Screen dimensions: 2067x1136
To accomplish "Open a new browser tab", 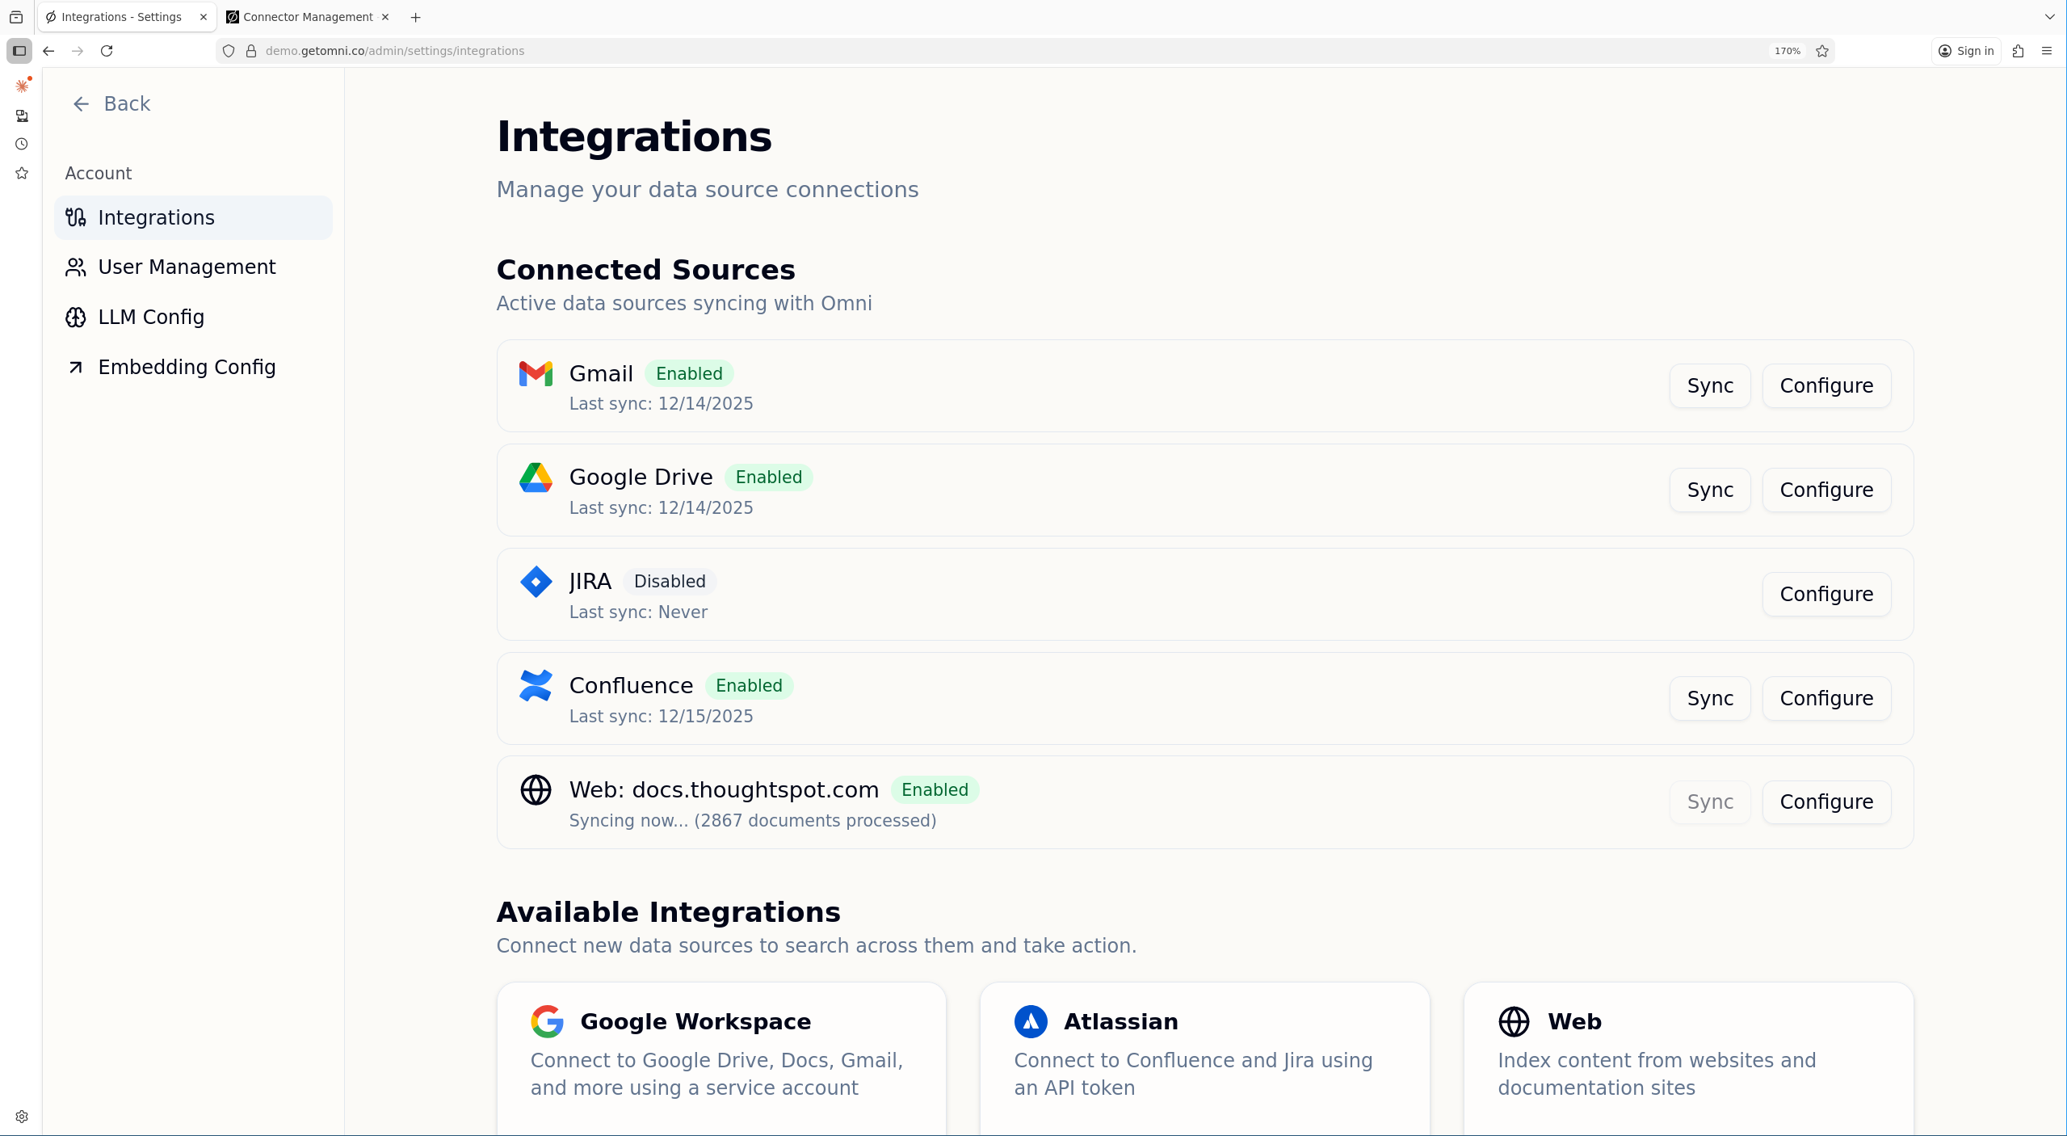I will [x=415, y=17].
